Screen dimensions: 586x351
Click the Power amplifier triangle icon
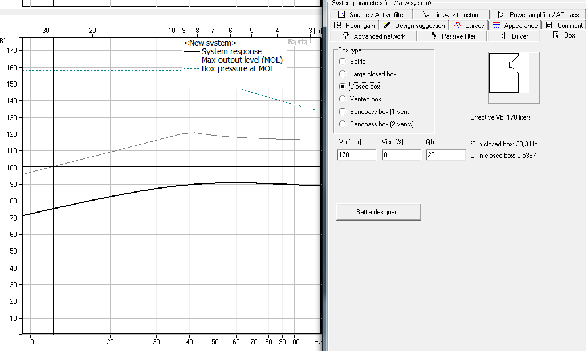coord(501,15)
